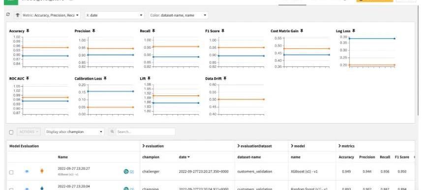Sort by the date column header

click(x=184, y=157)
